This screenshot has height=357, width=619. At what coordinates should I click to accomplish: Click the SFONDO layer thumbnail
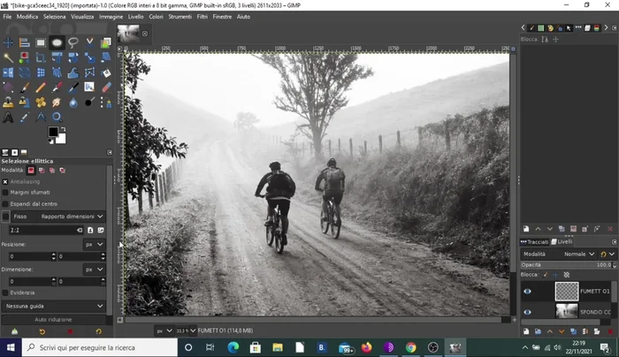(566, 311)
